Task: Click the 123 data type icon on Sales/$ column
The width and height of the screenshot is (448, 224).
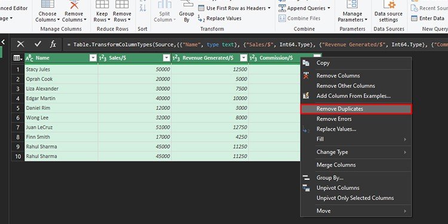Action: click(x=103, y=58)
